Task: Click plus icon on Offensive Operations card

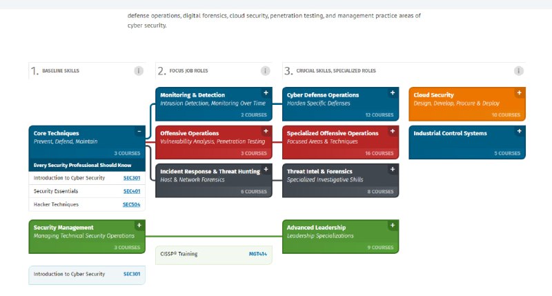Action: (266, 131)
